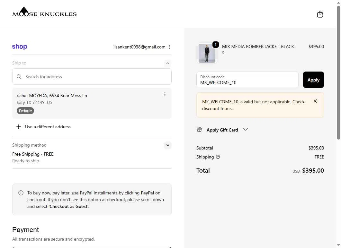Click the info icon in PayPal notice

[x=21, y=193]
